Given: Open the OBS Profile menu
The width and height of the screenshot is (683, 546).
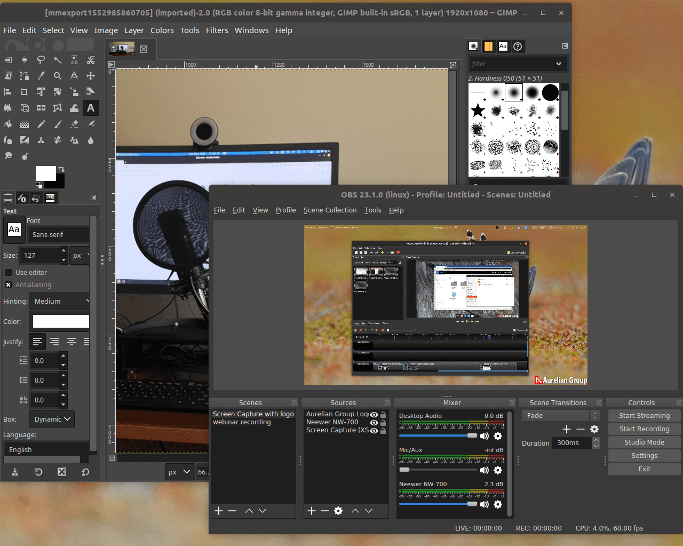Looking at the screenshot, I should point(285,210).
